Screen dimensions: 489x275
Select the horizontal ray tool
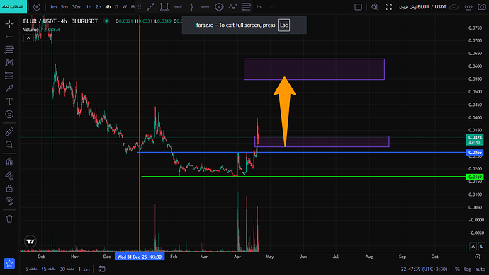tap(206, 7)
